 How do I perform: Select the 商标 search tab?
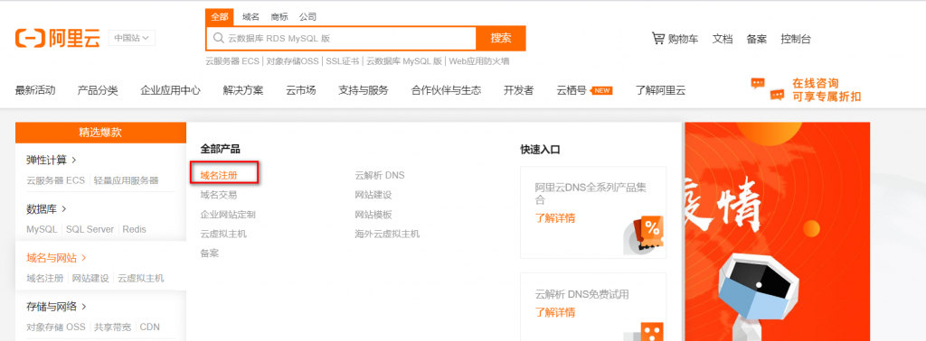click(279, 17)
